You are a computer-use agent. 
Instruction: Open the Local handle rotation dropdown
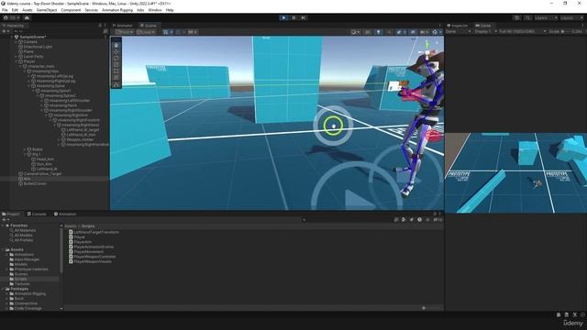pos(147,32)
